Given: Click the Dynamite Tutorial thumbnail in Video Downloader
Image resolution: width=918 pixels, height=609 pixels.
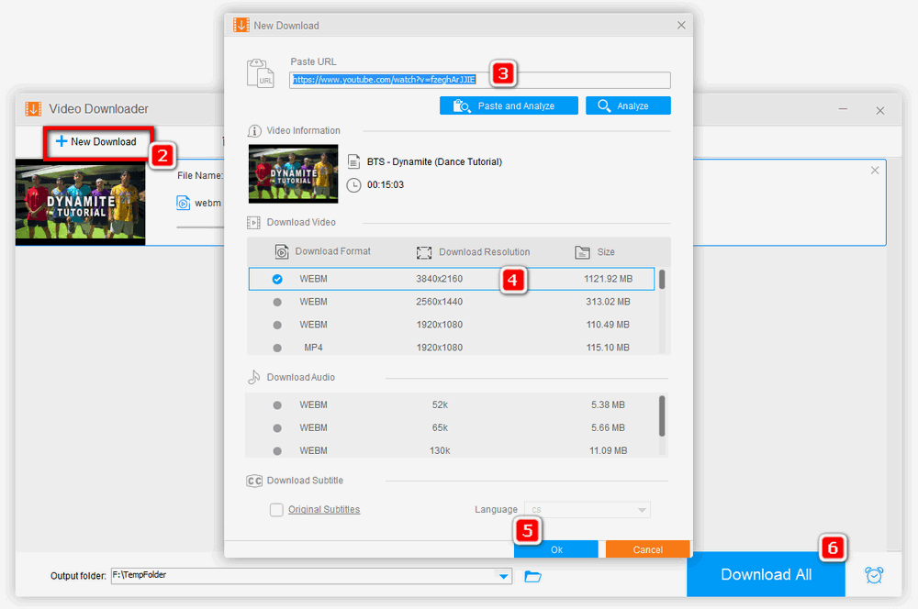Looking at the screenshot, I should [x=80, y=203].
